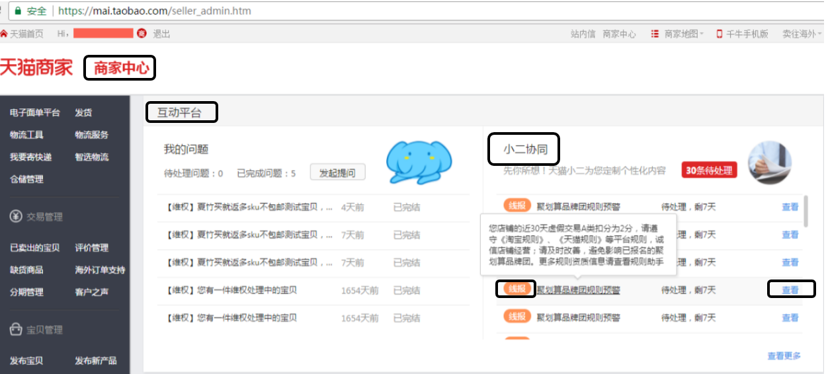Click the 商家地图 grid icon
This screenshot has height=374, width=826.
click(x=655, y=34)
